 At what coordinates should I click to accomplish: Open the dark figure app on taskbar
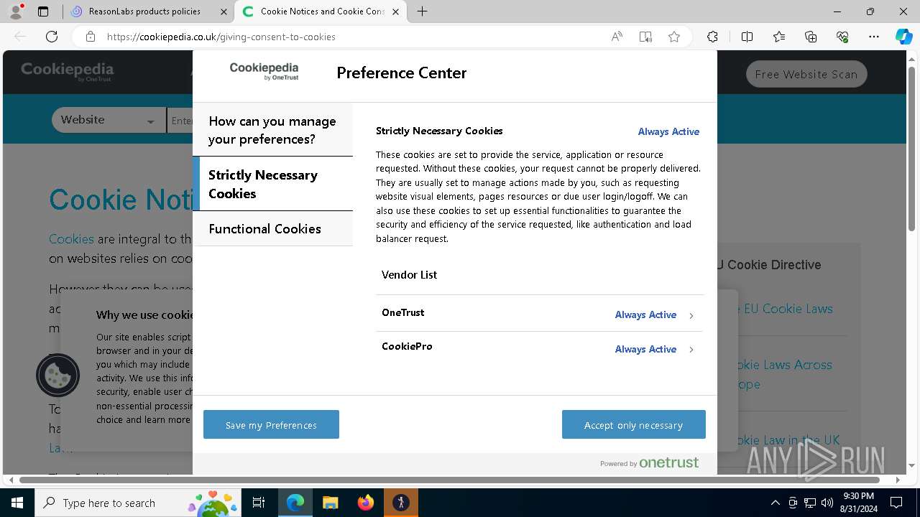coord(401,503)
